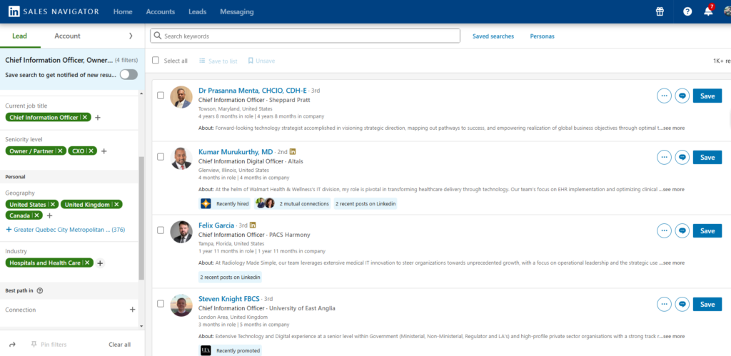Click the LinkedIn Sales Navigator logo
Image resolution: width=731 pixels, height=356 pixels.
tap(54, 11)
